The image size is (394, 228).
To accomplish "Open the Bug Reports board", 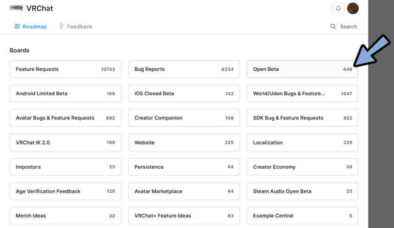I will [184, 69].
